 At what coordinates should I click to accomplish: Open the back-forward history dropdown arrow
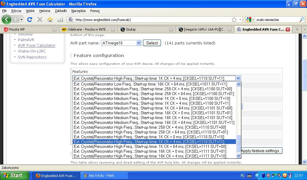coord(21,19)
